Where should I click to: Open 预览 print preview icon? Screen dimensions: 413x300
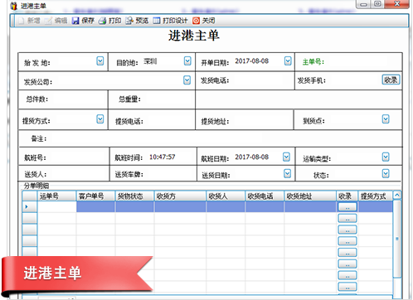(x=129, y=21)
